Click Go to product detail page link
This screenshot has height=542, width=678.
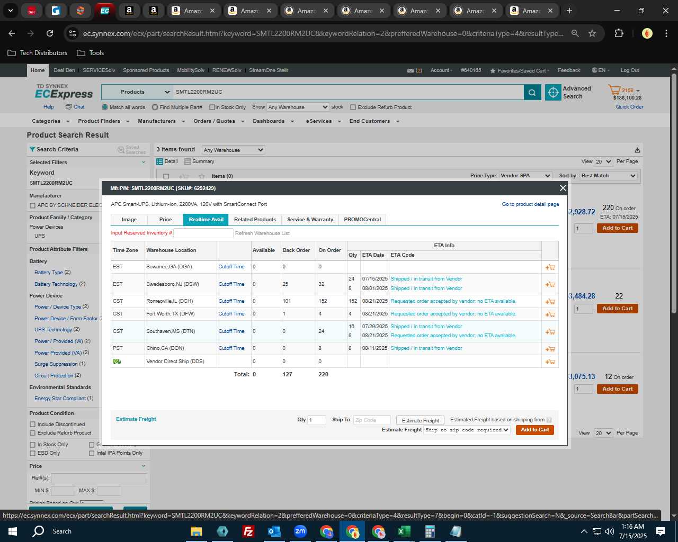click(530, 204)
